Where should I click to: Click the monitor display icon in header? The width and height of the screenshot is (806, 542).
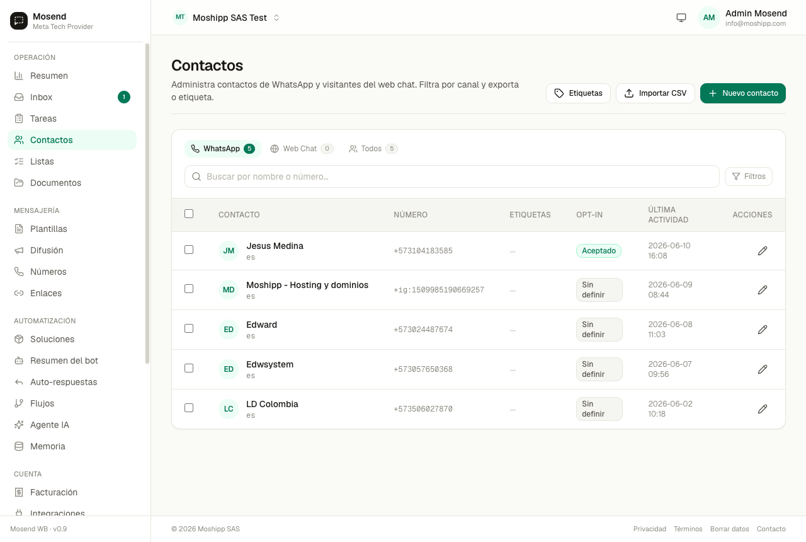pos(681,18)
